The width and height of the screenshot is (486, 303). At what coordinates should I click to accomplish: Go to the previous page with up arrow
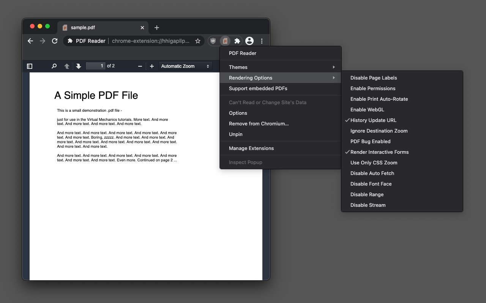(x=66, y=66)
